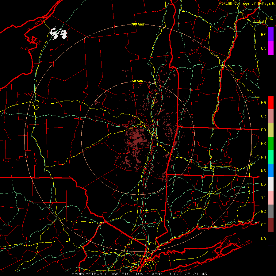The width and height of the screenshot is (276, 276).
Task: Click the HA legend label
Action: tap(263, 102)
